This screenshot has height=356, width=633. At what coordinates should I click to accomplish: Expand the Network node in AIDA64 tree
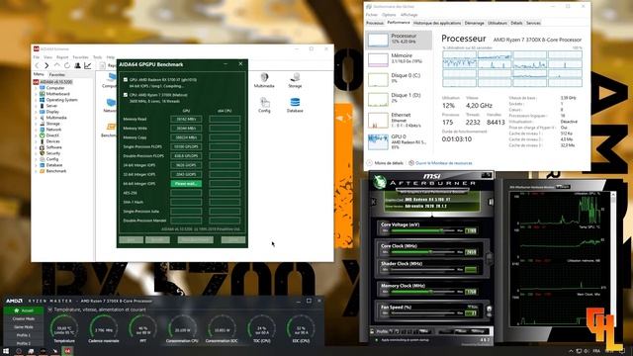[x=36, y=130]
